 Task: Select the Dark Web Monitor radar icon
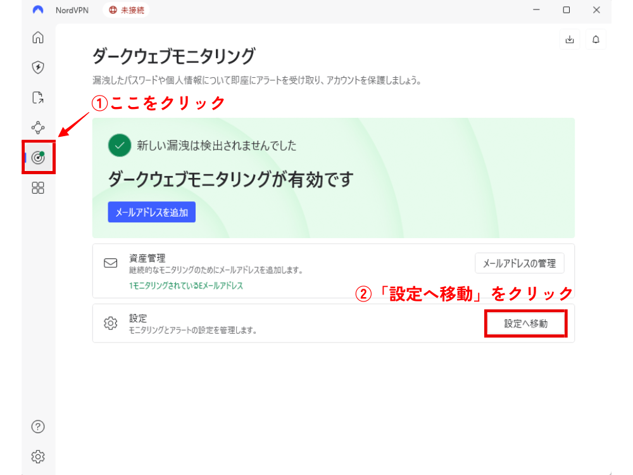coord(38,158)
